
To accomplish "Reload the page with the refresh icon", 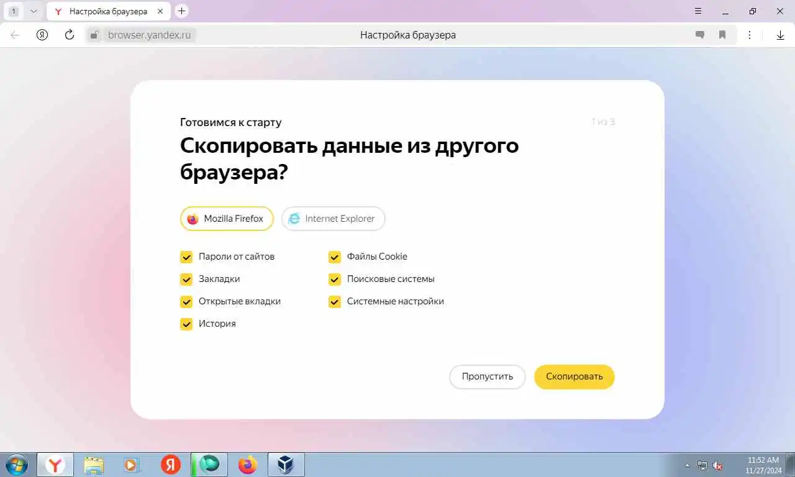I will [70, 35].
